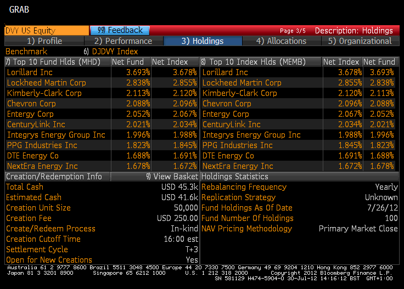Screen dimensions: 404x289
Task: Select CenturyLink Inc in index holdings list
Action: 231,124
